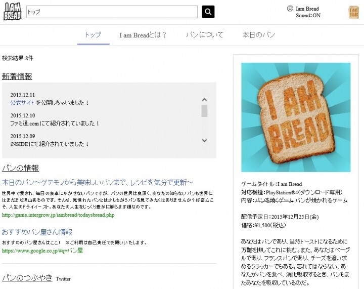Focus the search field containing トップ

pyautogui.click(x=112, y=12)
